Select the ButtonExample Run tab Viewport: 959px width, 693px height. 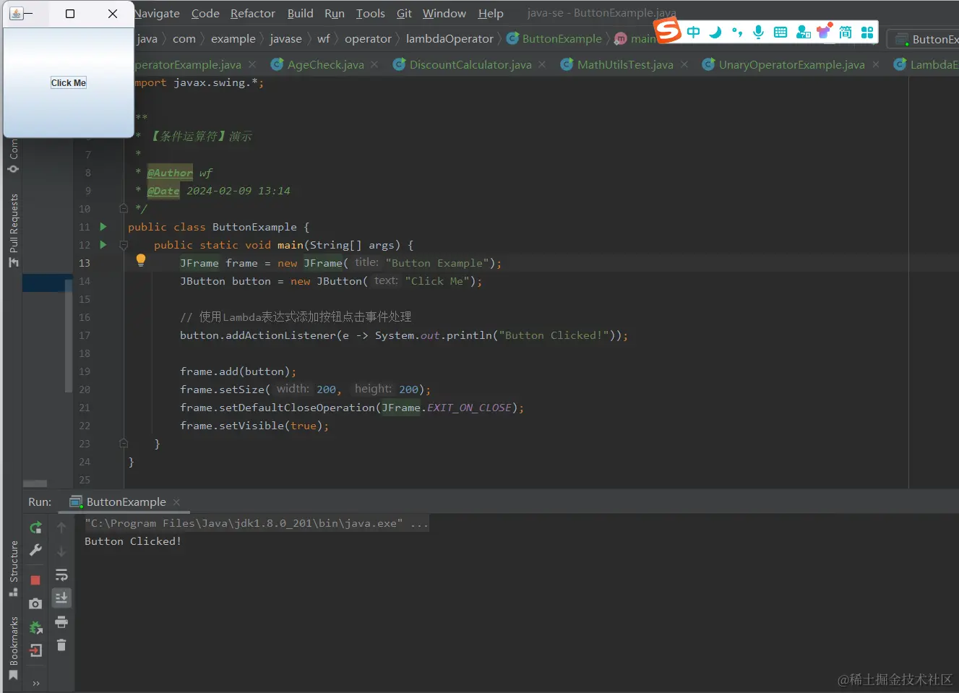126,502
